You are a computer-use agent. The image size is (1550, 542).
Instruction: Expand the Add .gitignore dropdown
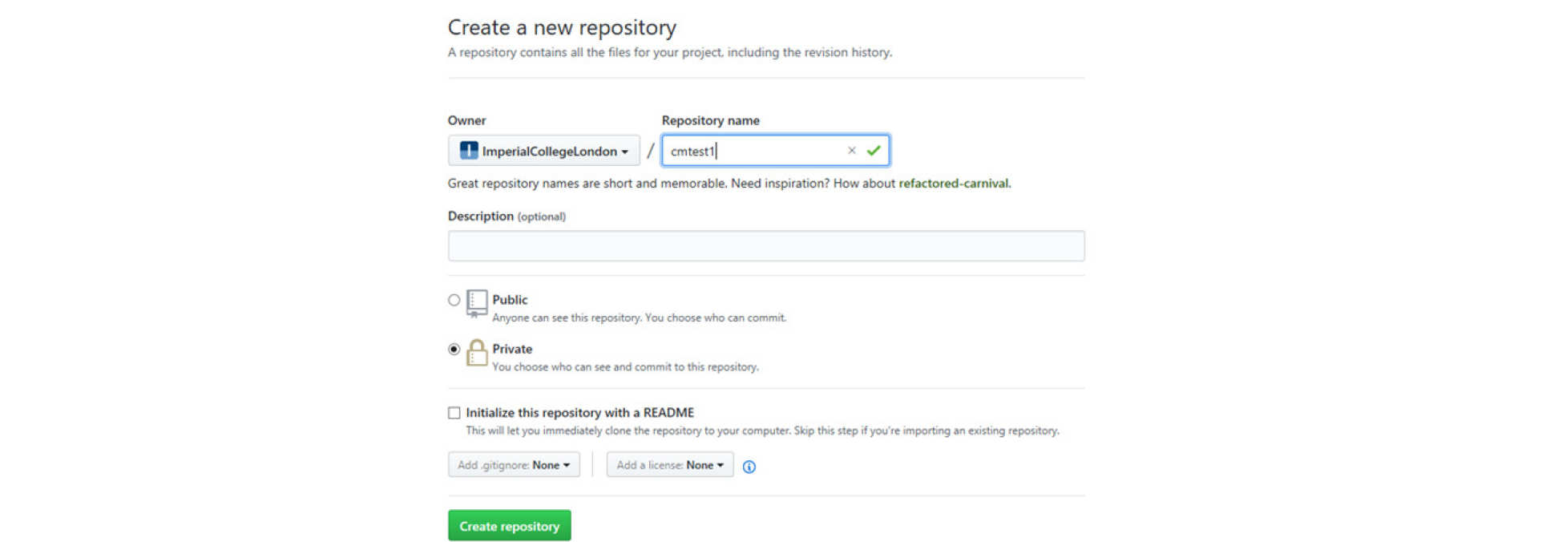tap(514, 465)
